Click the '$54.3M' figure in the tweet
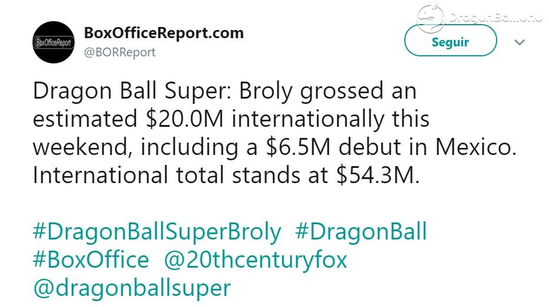549x307 pixels. pos(378,175)
